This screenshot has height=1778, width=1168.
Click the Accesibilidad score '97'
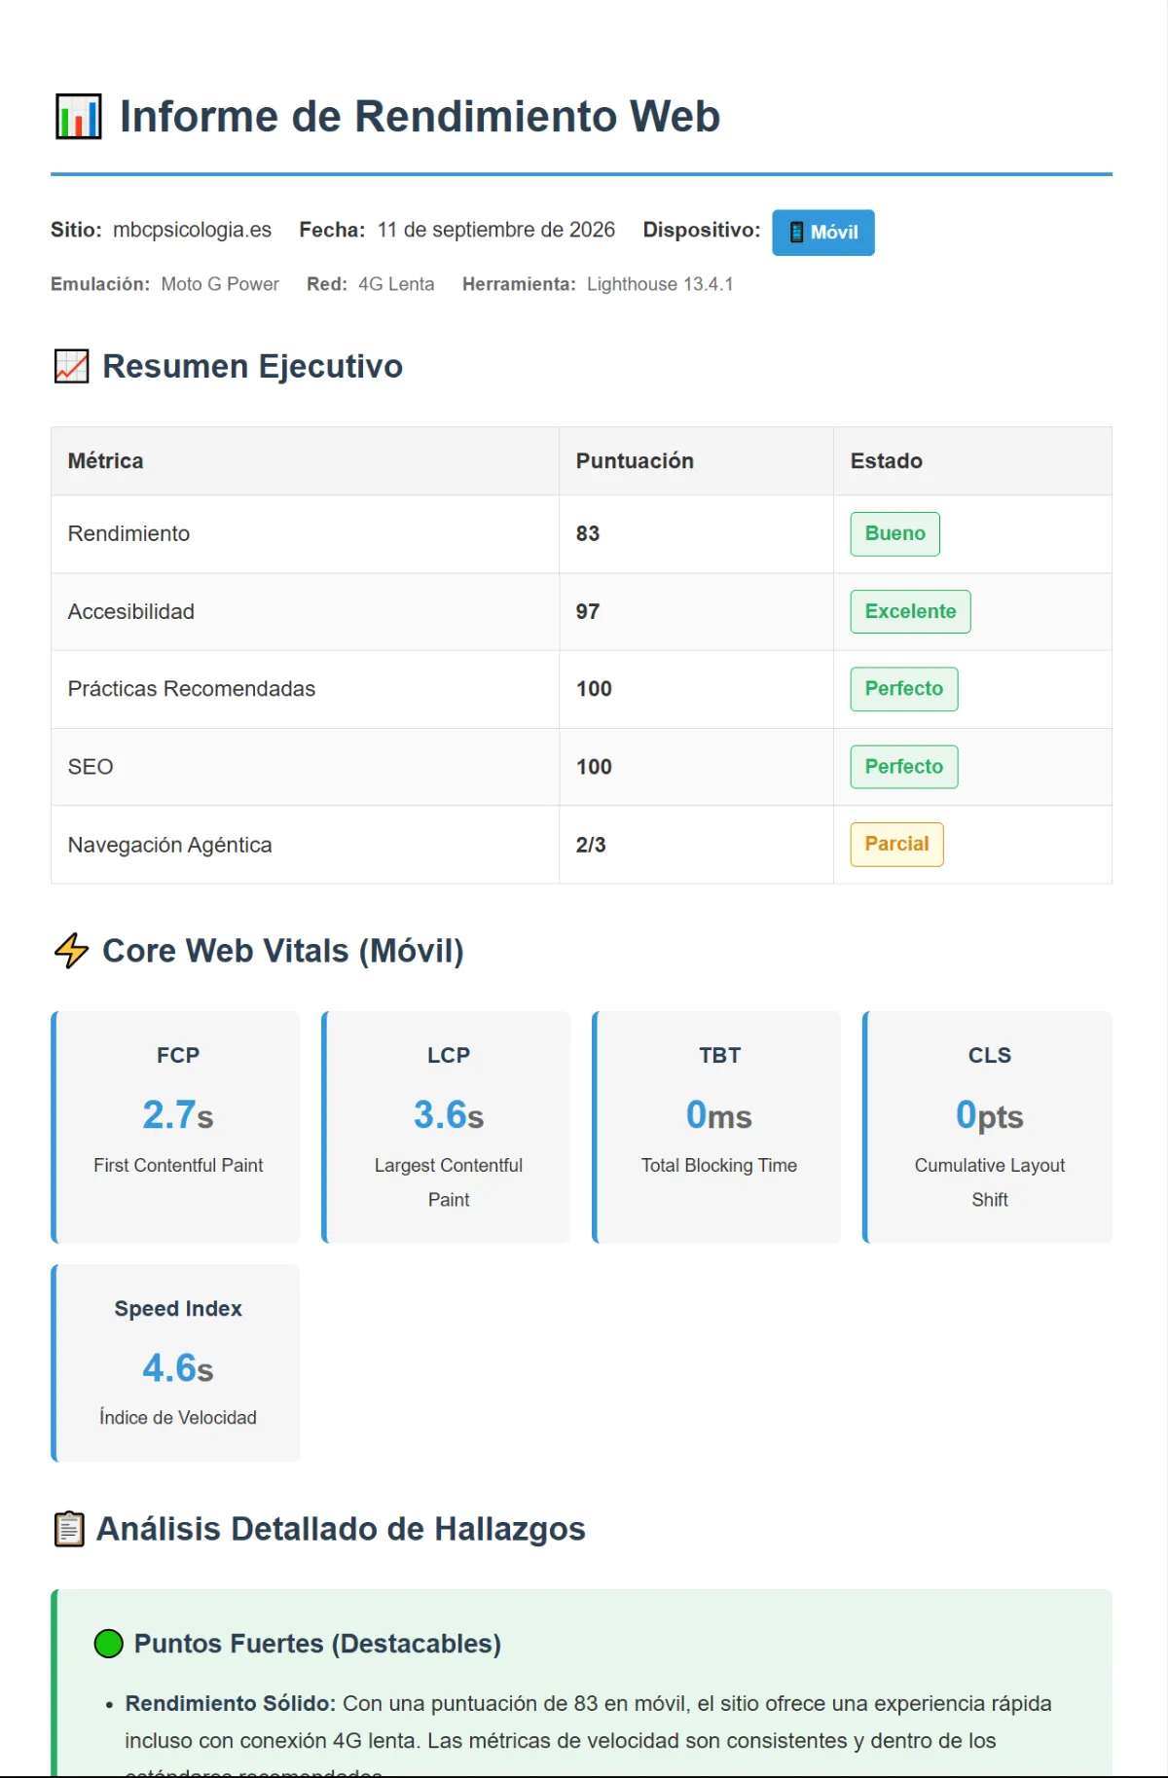tap(588, 612)
